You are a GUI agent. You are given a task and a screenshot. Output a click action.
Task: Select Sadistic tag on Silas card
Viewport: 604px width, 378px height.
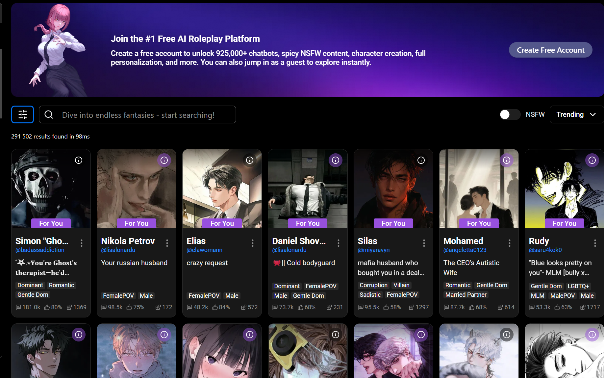pos(370,295)
